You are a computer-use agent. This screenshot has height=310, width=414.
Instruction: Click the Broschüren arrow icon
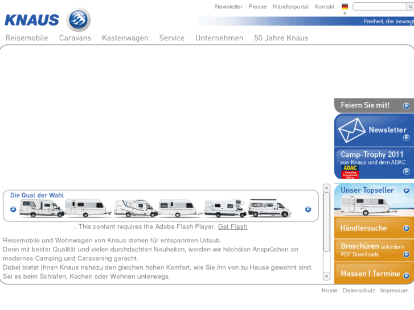tap(406, 254)
